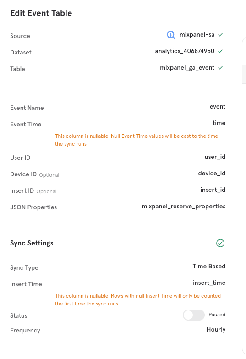The height and width of the screenshot is (359, 246).
Task: Click the checkmark next to mixpanel_ga_event
Action: tap(220, 68)
